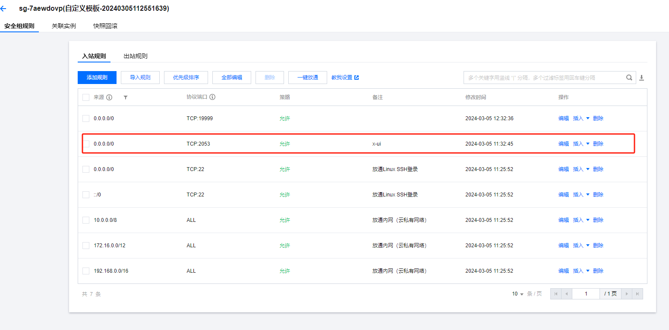Click the back arrow next to sg-7aewdovp
This screenshot has width=669, height=330.
pyautogui.click(x=3, y=9)
